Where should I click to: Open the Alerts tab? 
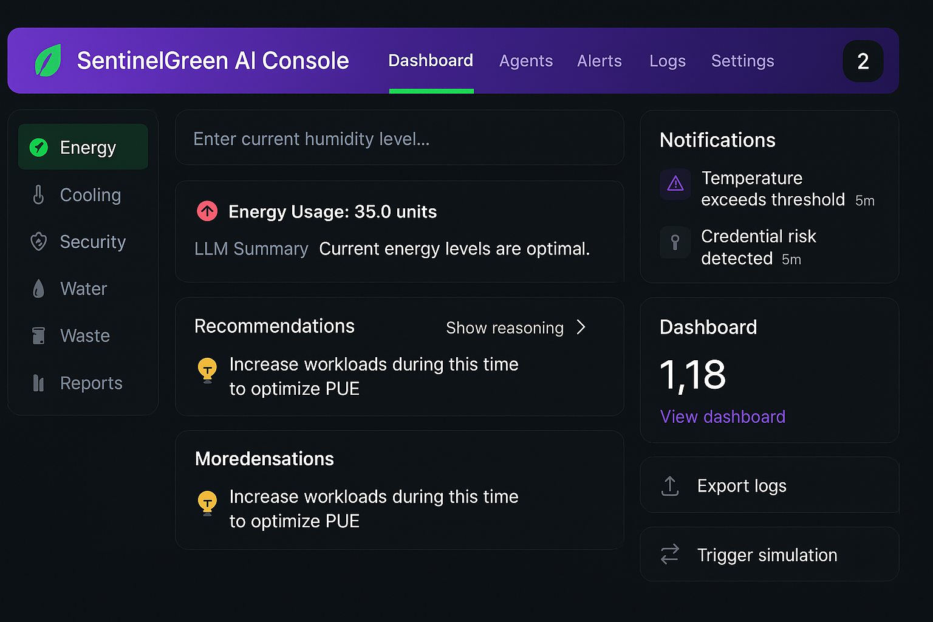[600, 61]
